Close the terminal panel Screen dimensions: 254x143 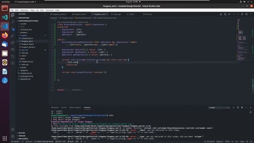click(x=250, y=108)
